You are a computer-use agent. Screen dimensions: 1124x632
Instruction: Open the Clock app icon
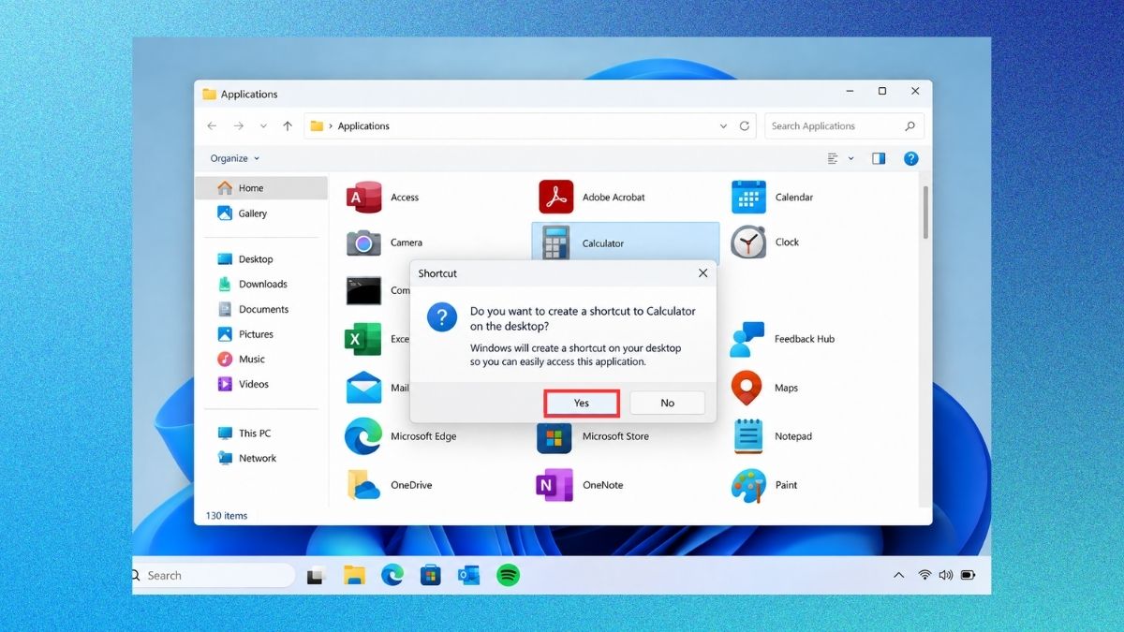pos(748,242)
